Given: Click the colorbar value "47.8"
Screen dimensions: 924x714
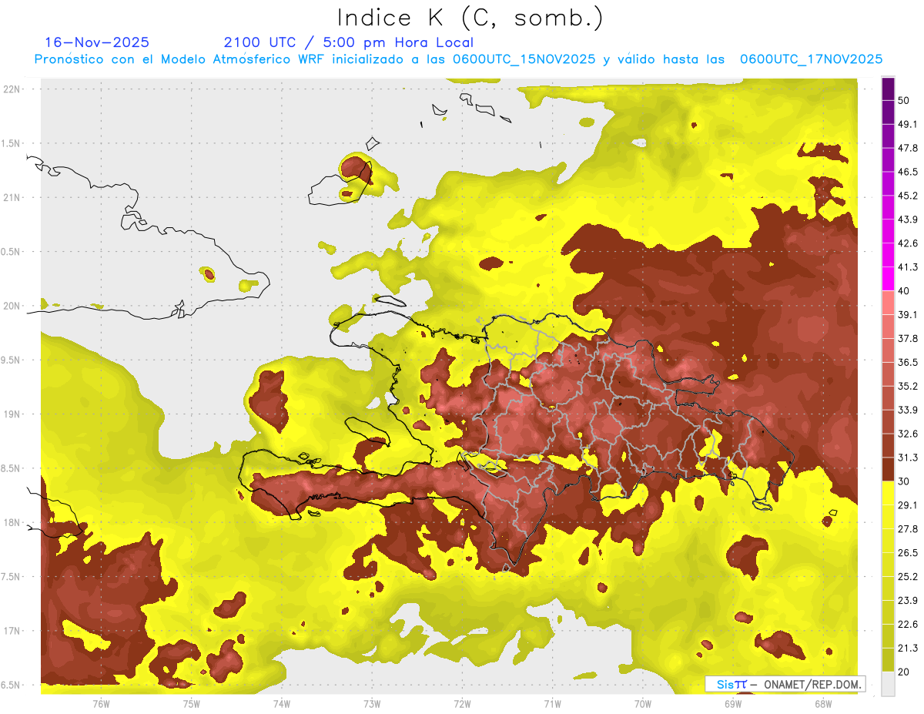Looking at the screenshot, I should point(907,147).
